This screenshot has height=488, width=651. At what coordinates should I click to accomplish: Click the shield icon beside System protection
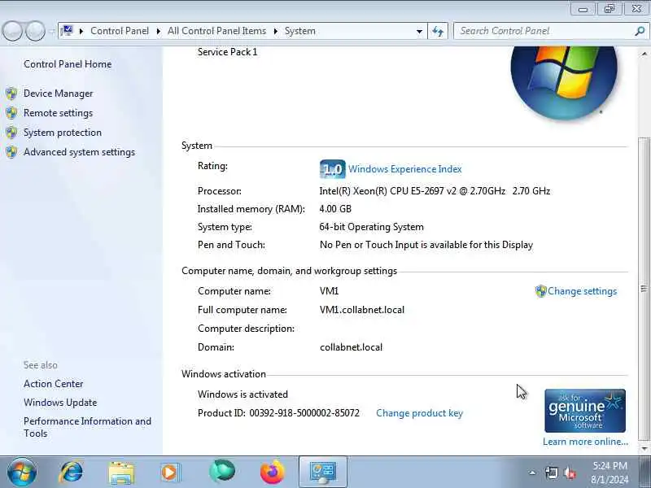tap(11, 133)
